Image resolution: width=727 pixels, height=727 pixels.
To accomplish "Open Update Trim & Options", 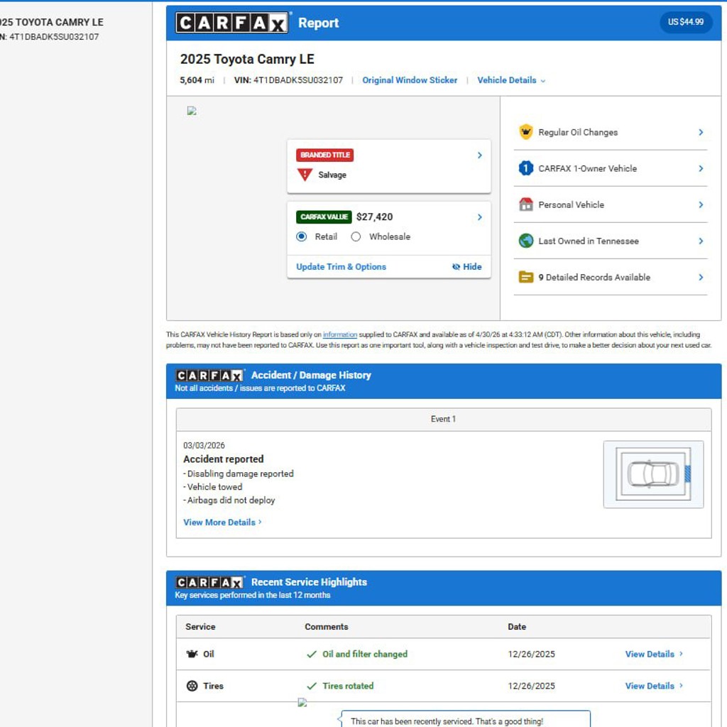I will pos(341,267).
